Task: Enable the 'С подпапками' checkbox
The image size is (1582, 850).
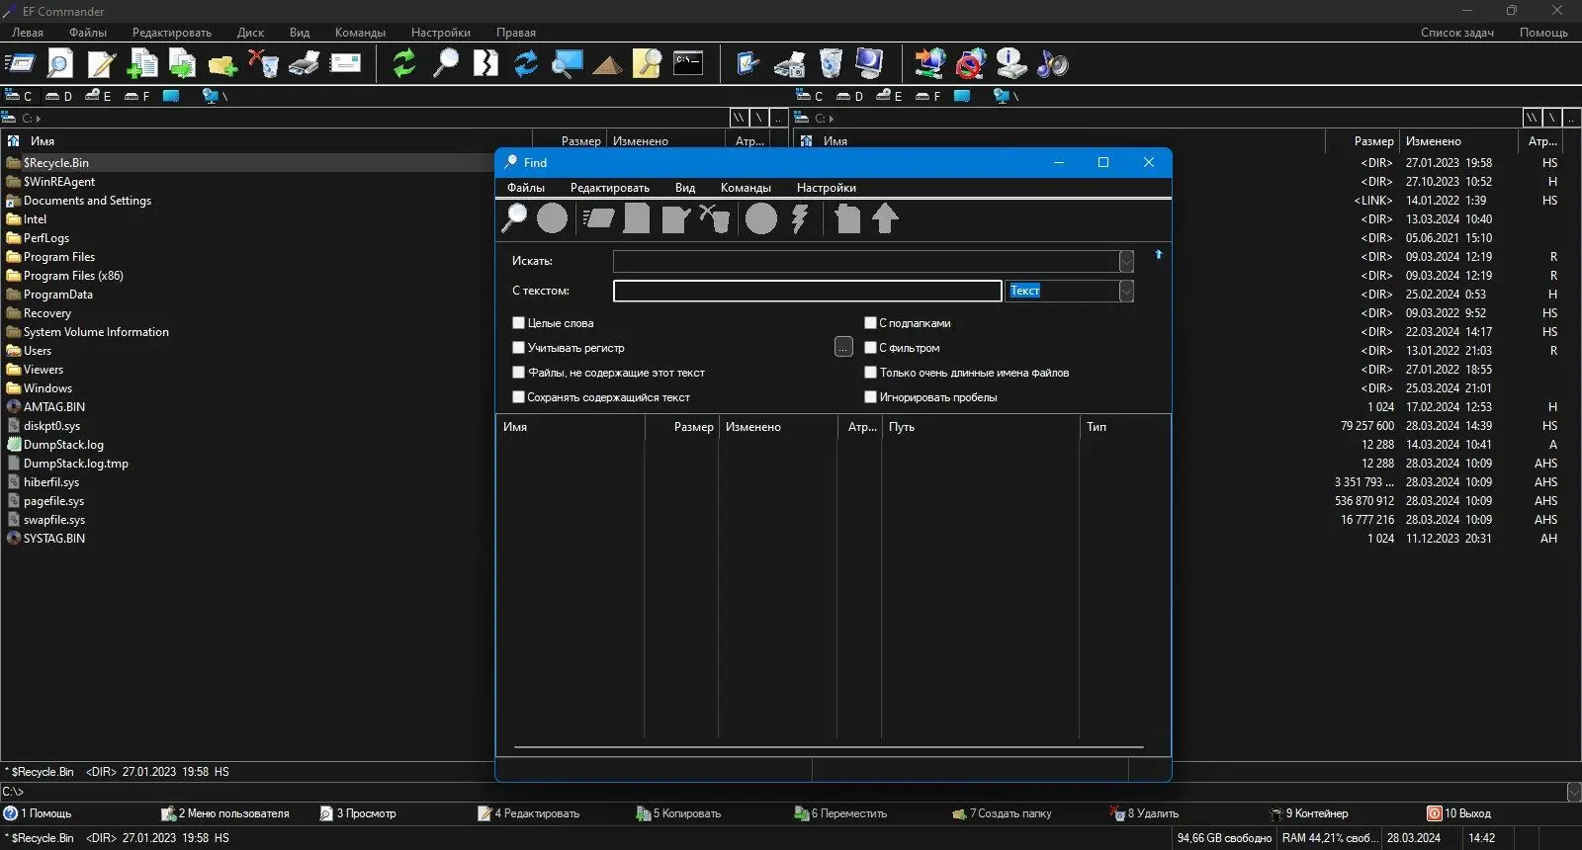Action: 870,323
